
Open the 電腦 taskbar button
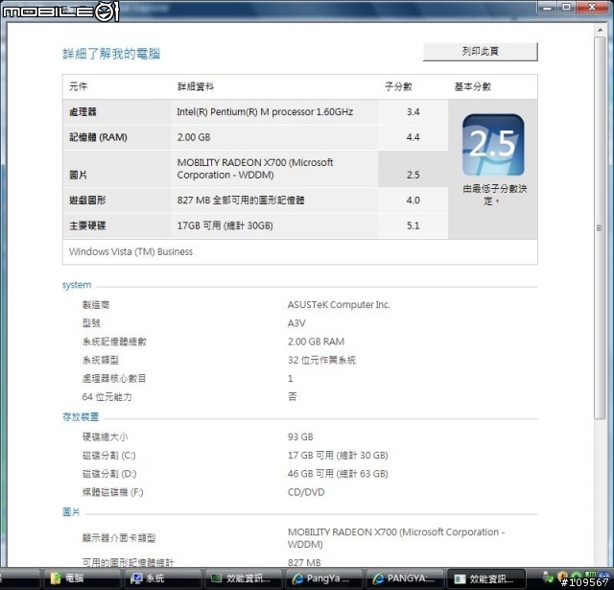[81, 578]
